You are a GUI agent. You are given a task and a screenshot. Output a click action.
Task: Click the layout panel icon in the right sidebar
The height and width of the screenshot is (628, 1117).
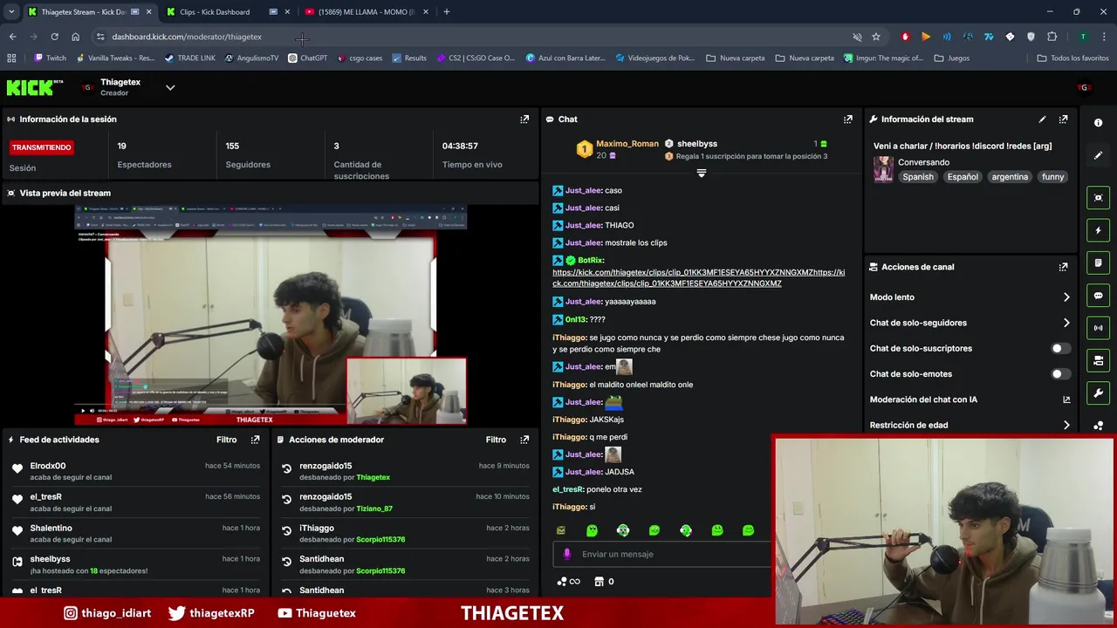click(1098, 360)
